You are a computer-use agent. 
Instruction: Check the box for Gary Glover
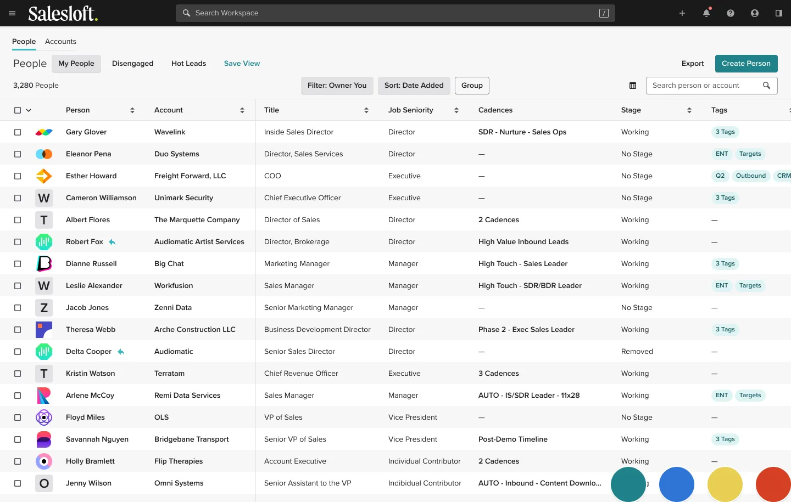pyautogui.click(x=18, y=132)
